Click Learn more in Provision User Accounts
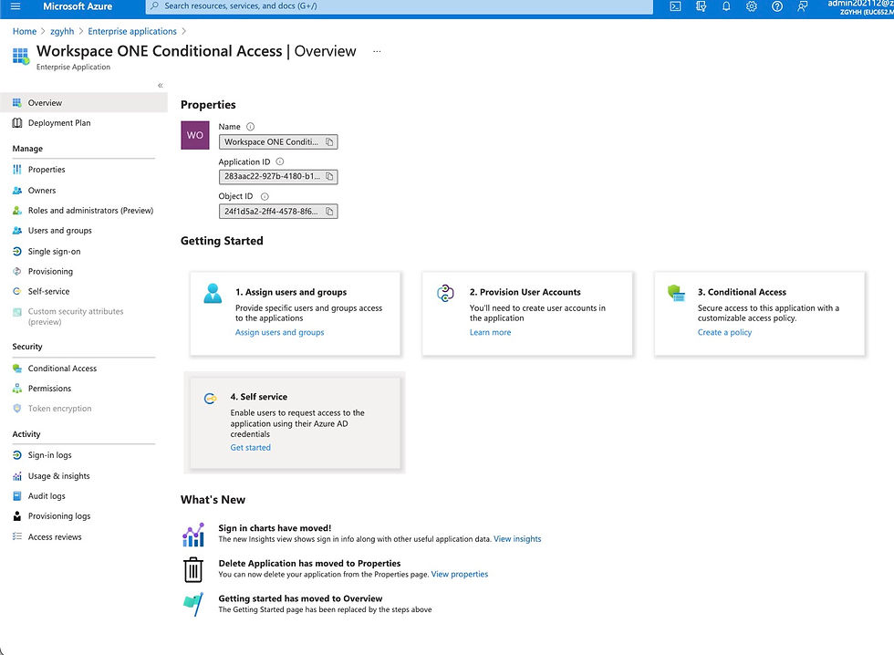The height and width of the screenshot is (655, 894). click(x=491, y=332)
